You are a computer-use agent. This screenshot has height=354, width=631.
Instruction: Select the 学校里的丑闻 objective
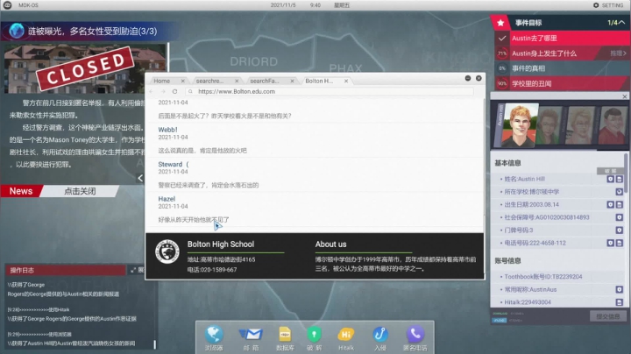coord(562,83)
